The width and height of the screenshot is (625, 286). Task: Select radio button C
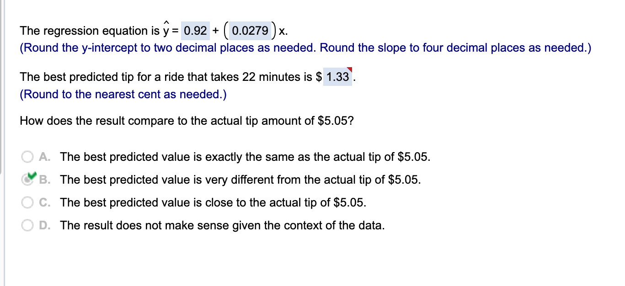(27, 202)
